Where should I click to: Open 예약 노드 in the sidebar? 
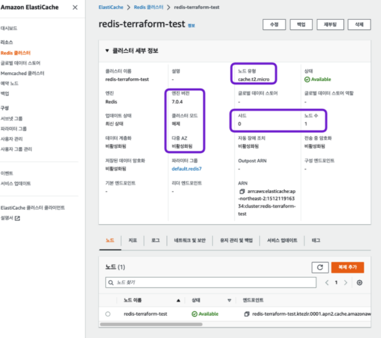tap(9, 84)
